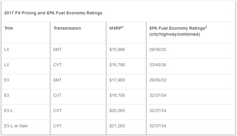Click the 33/40/36 fuel economy rating
The height and width of the screenshot is (136, 237).
[x=158, y=65]
